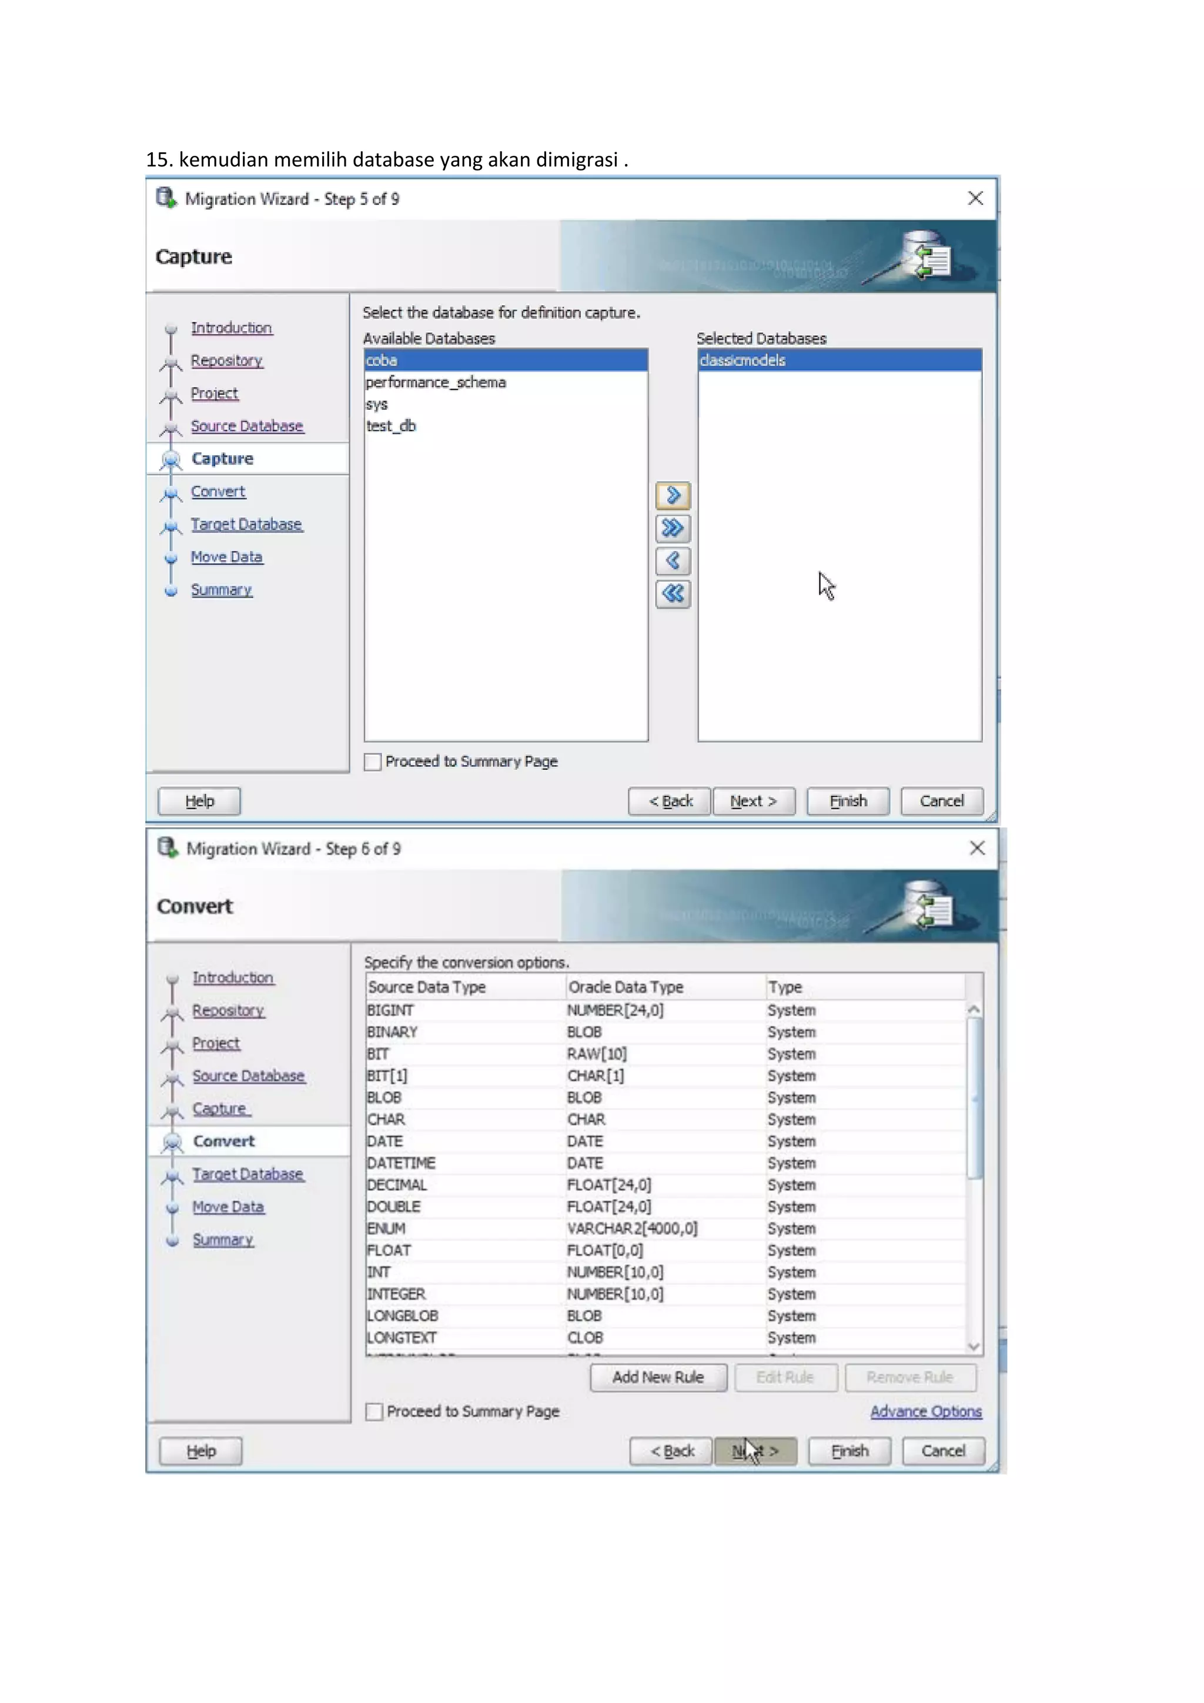
Task: Select performance_schema database
Action: [x=506, y=382]
